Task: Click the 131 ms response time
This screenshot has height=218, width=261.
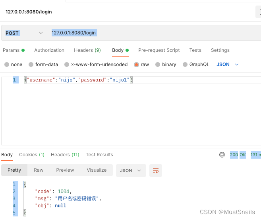Action: [256, 155]
